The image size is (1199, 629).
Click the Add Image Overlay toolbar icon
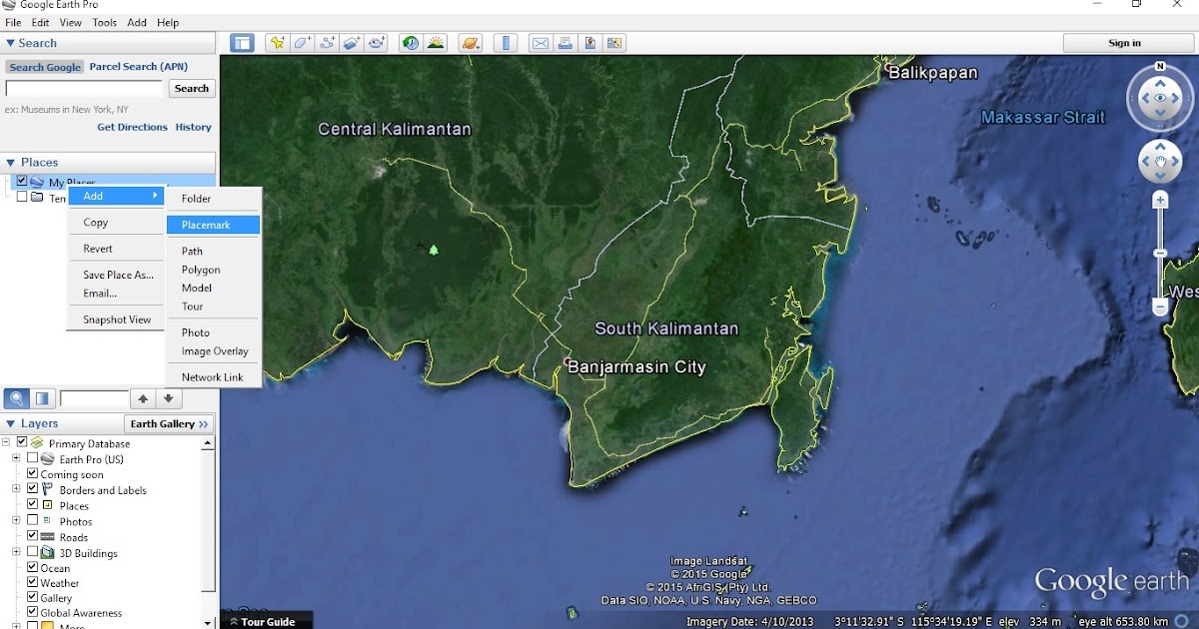(x=352, y=43)
